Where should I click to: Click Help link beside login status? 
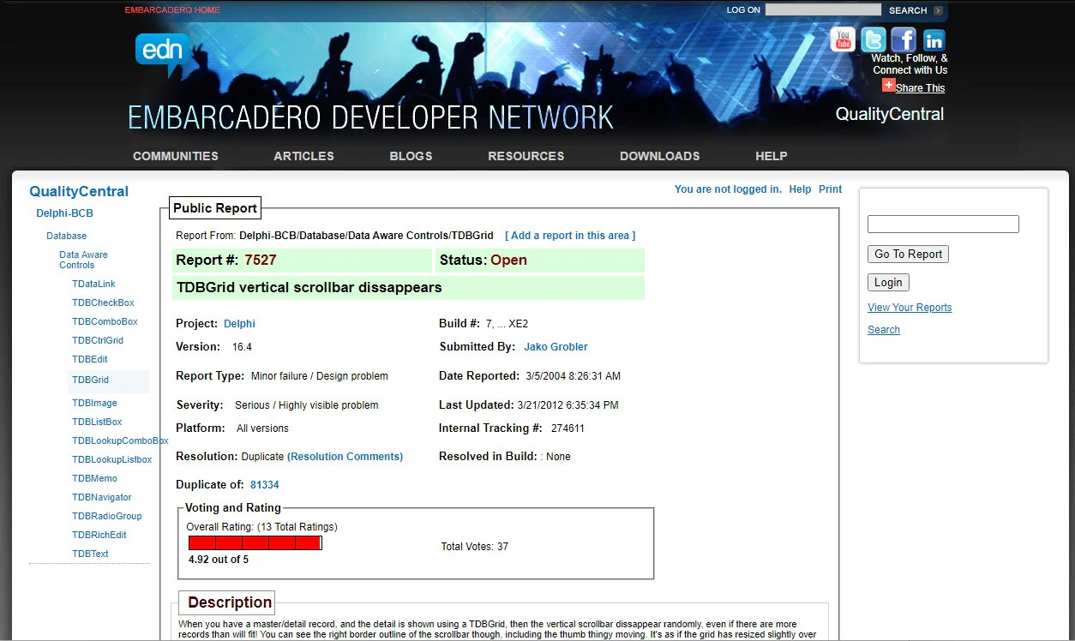800,189
